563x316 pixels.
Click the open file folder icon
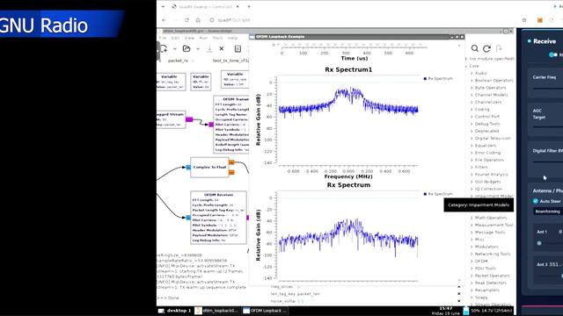[186, 48]
